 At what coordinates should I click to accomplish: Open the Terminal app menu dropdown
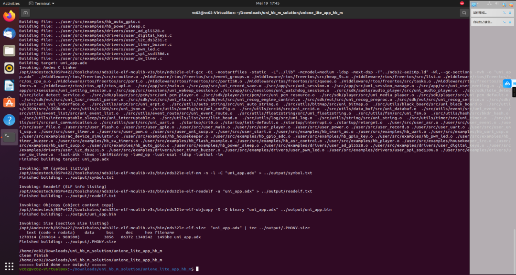(42, 3)
